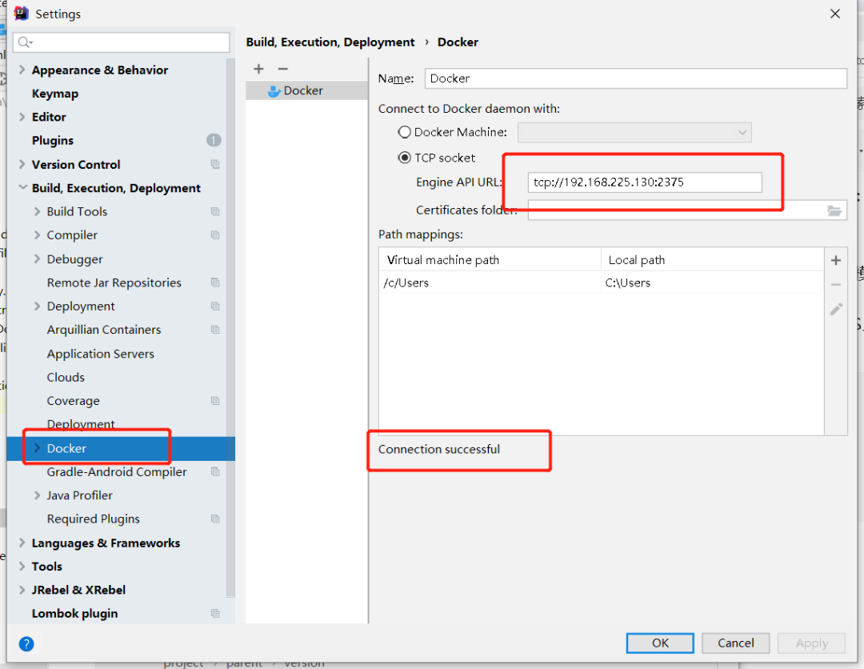Expand JRebel & XRebel section
The height and width of the screenshot is (669, 864).
point(22,590)
